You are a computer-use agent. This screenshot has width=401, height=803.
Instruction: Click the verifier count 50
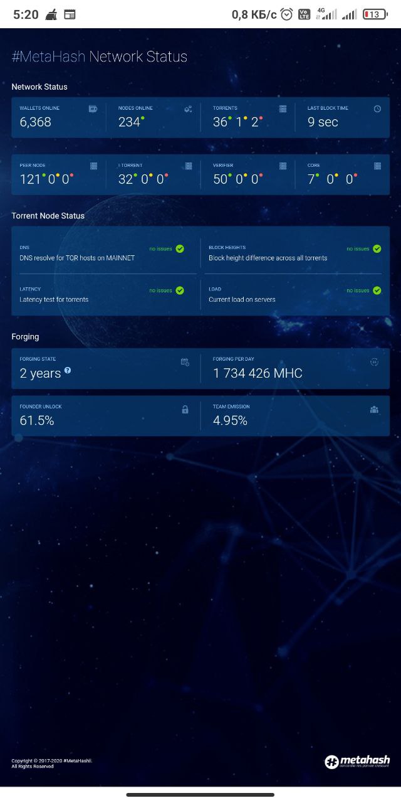pyautogui.click(x=220, y=179)
